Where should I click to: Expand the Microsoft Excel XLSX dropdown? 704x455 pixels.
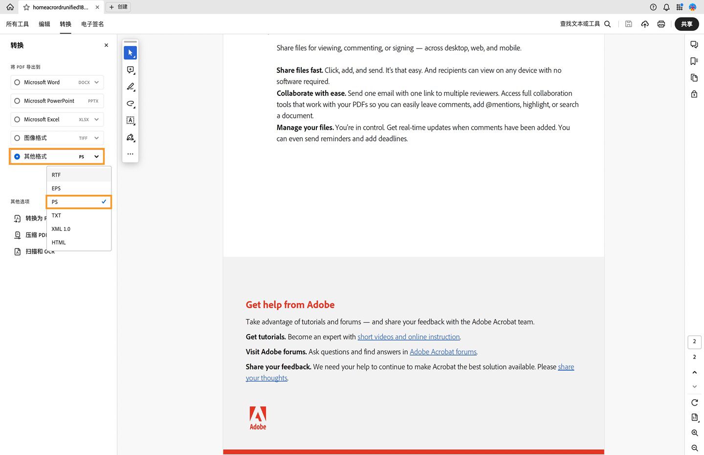pyautogui.click(x=96, y=119)
